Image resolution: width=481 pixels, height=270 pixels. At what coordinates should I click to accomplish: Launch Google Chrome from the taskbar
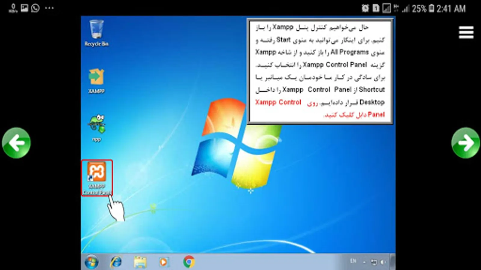coord(189,262)
